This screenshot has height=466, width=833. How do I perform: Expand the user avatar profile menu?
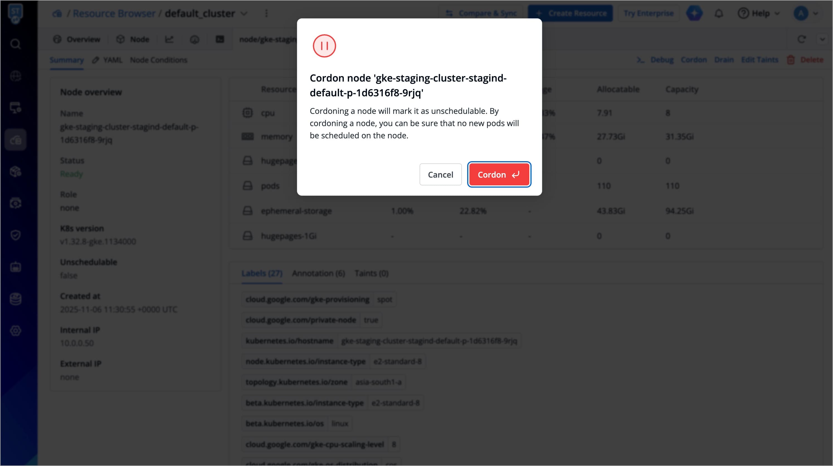806,14
